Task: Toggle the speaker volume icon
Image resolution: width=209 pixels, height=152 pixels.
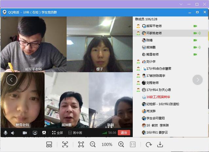Action: click(x=13, y=133)
